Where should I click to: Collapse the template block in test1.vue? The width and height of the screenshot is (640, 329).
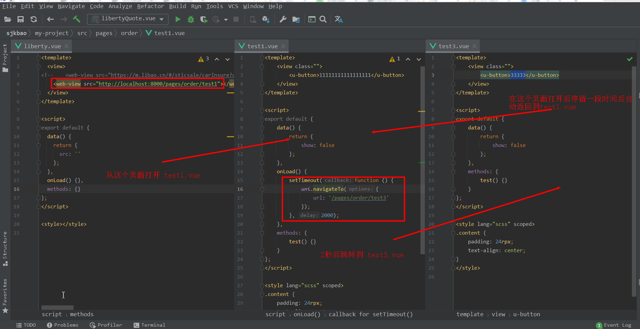(262, 58)
